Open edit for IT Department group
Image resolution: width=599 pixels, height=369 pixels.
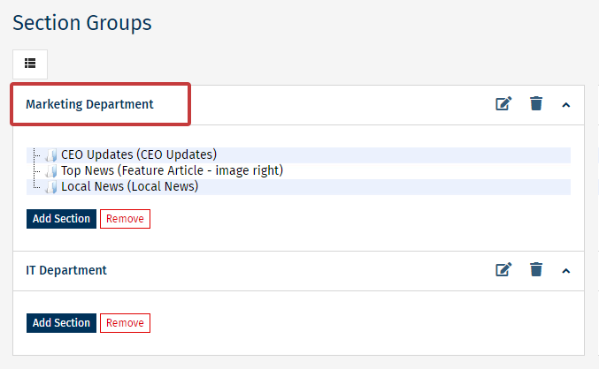point(503,270)
